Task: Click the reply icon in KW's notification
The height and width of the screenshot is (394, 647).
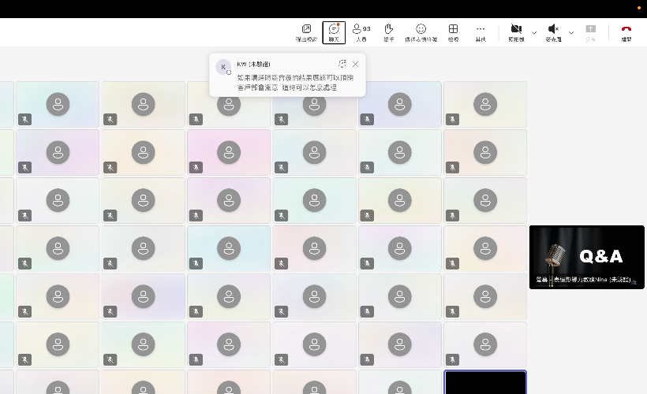Action: tap(342, 64)
